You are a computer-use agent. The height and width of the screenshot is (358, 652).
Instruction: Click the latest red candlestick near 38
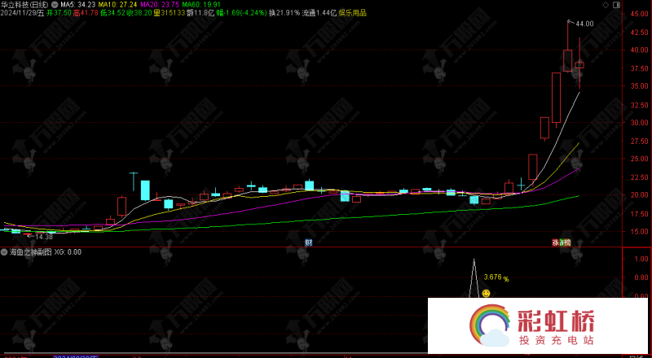point(579,64)
